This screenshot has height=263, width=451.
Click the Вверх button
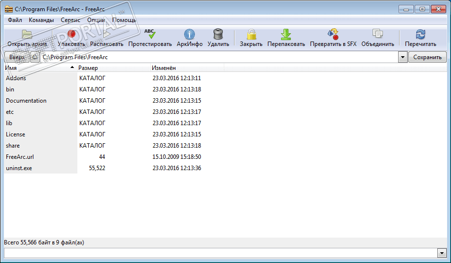[x=17, y=57]
